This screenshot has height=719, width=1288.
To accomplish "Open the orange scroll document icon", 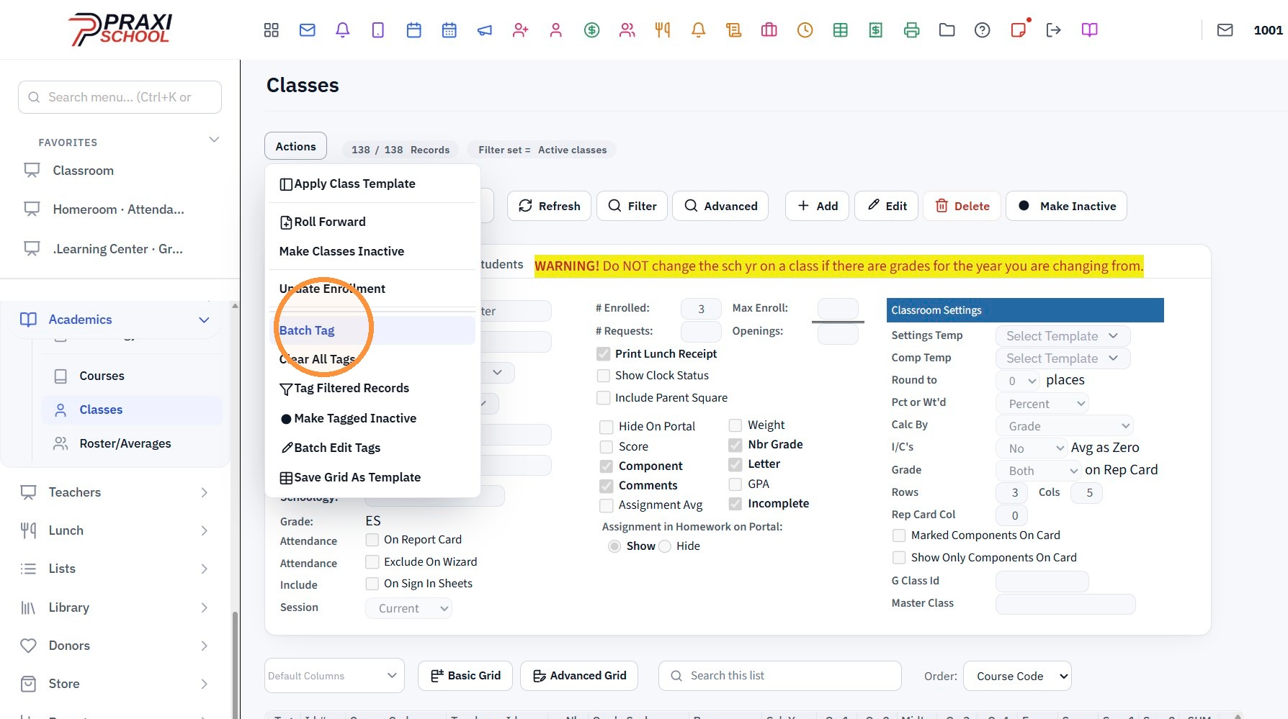I will (x=733, y=30).
